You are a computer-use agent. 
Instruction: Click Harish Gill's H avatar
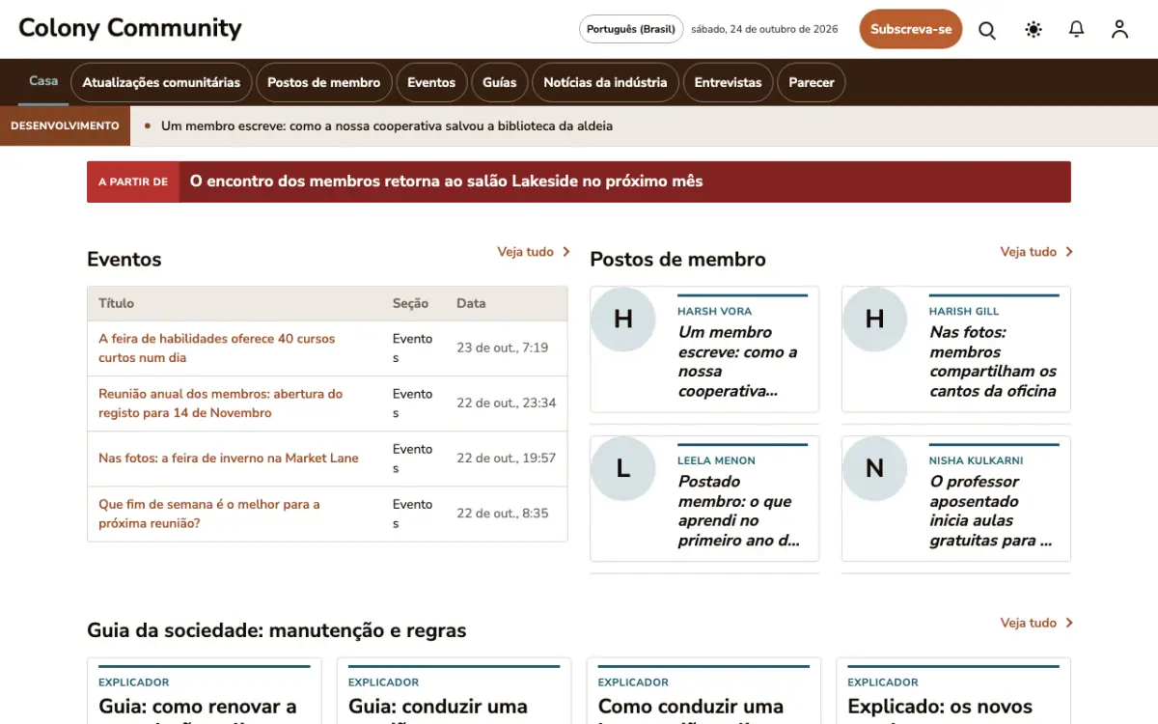point(875,319)
